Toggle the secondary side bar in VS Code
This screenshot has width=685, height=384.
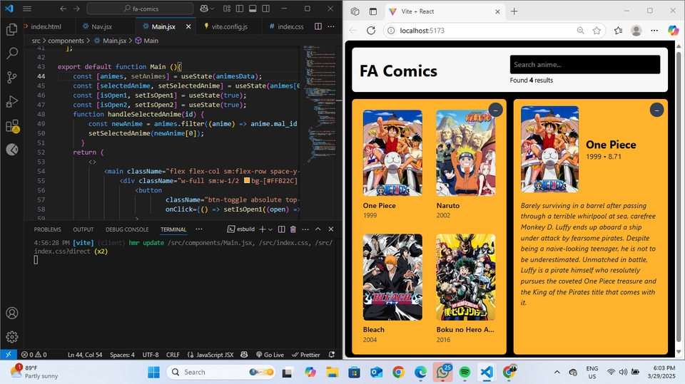[265, 9]
